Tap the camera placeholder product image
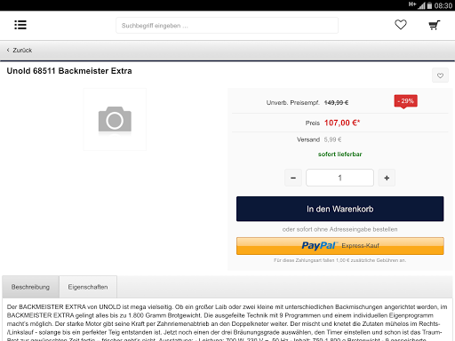 pos(115,119)
